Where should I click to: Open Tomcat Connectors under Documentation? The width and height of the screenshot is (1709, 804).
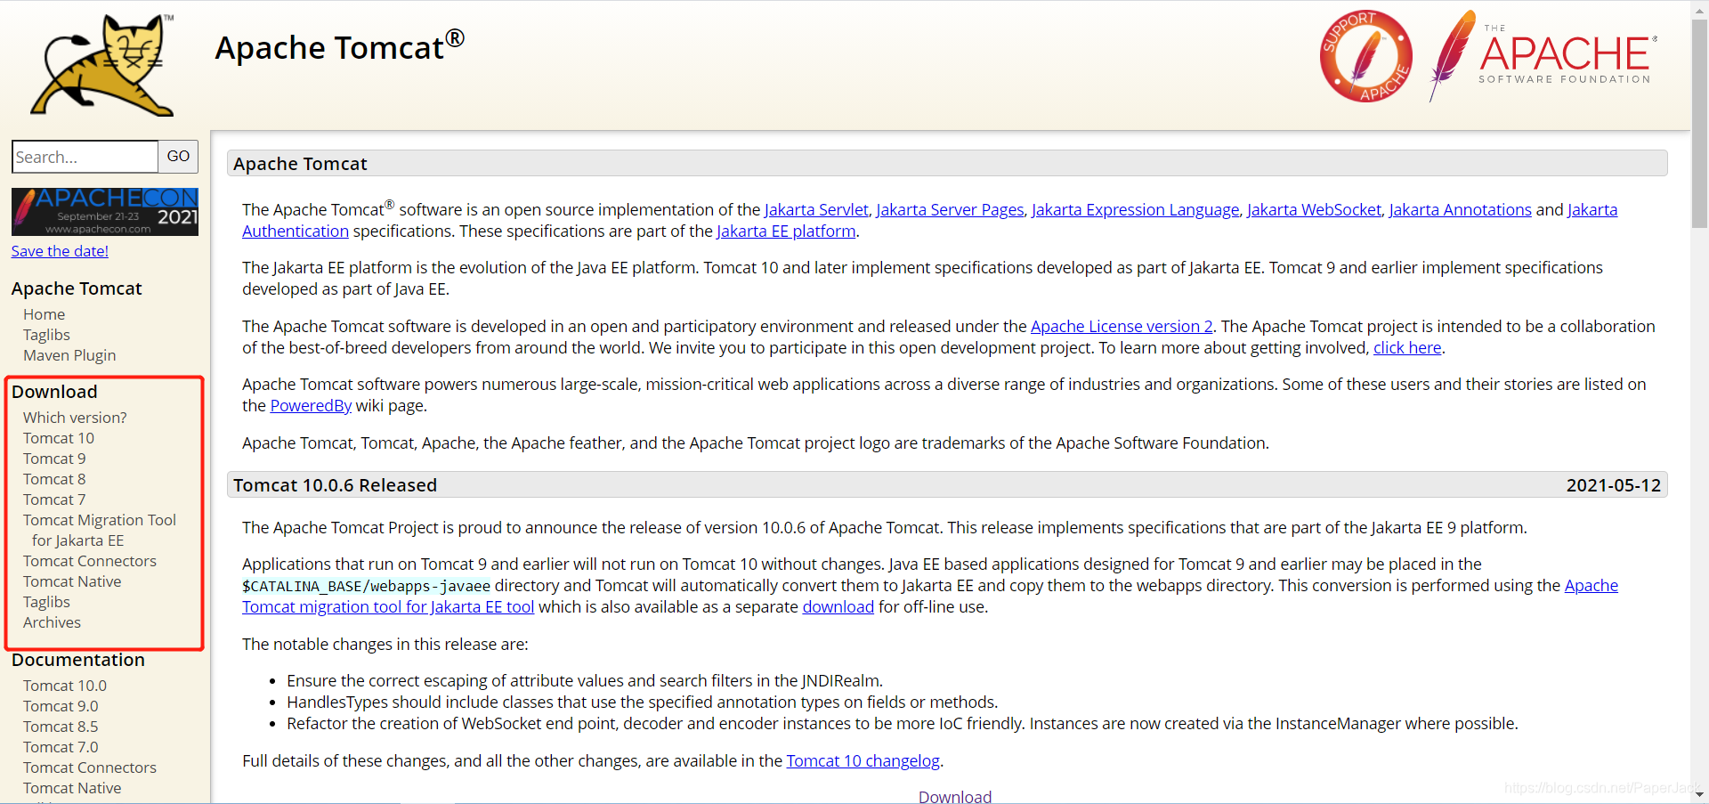(x=90, y=767)
